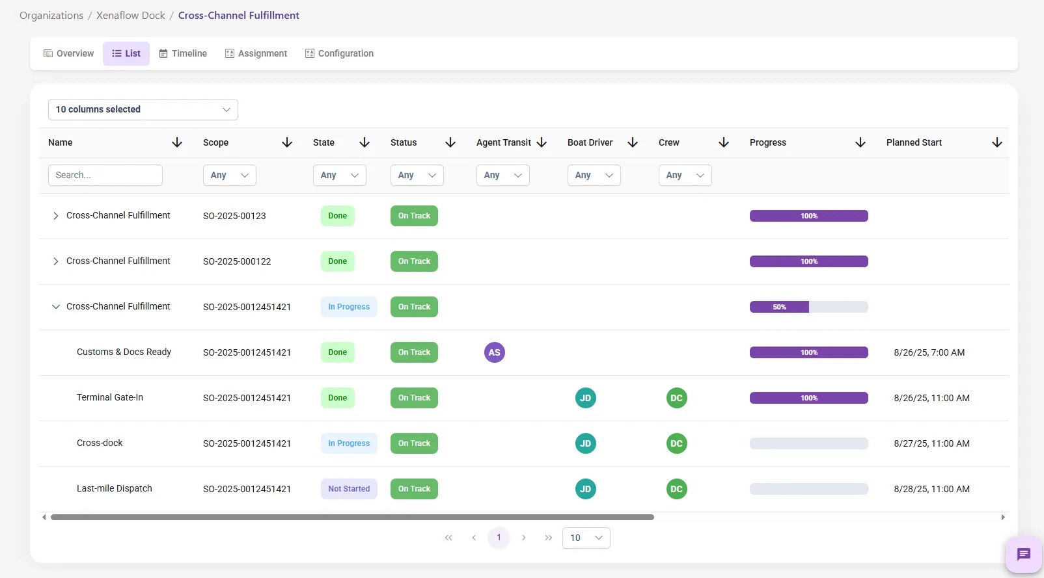This screenshot has width=1044, height=578.
Task: Sort by State column arrow
Action: click(x=364, y=142)
